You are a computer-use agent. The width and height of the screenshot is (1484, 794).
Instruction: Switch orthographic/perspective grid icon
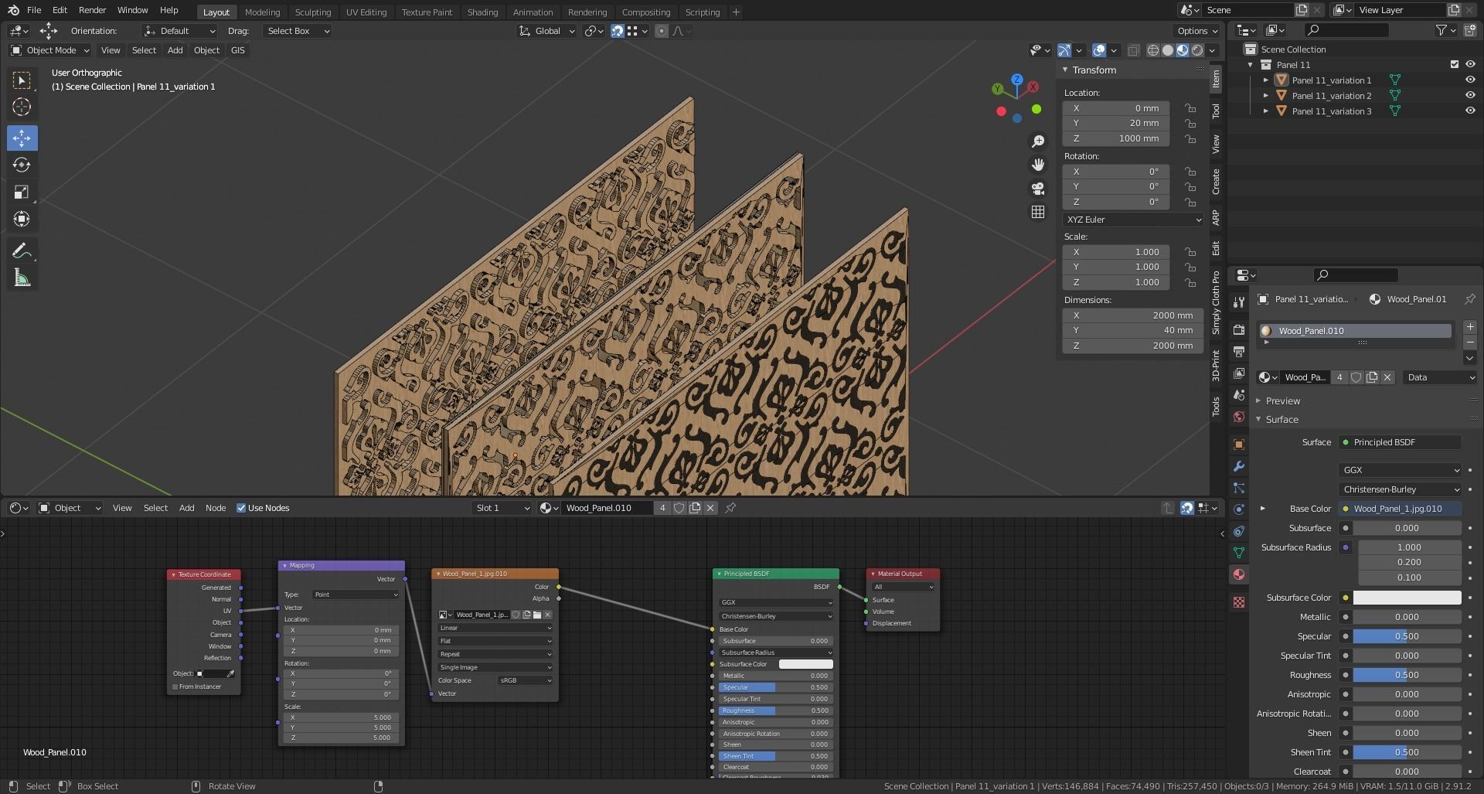(x=1038, y=212)
